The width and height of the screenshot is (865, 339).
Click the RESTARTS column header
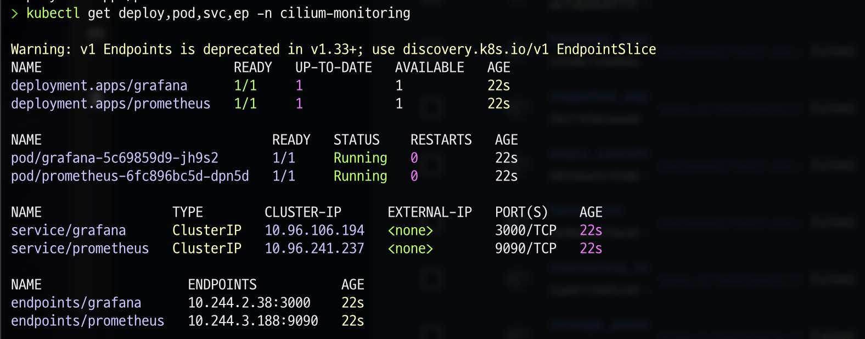[x=441, y=140]
